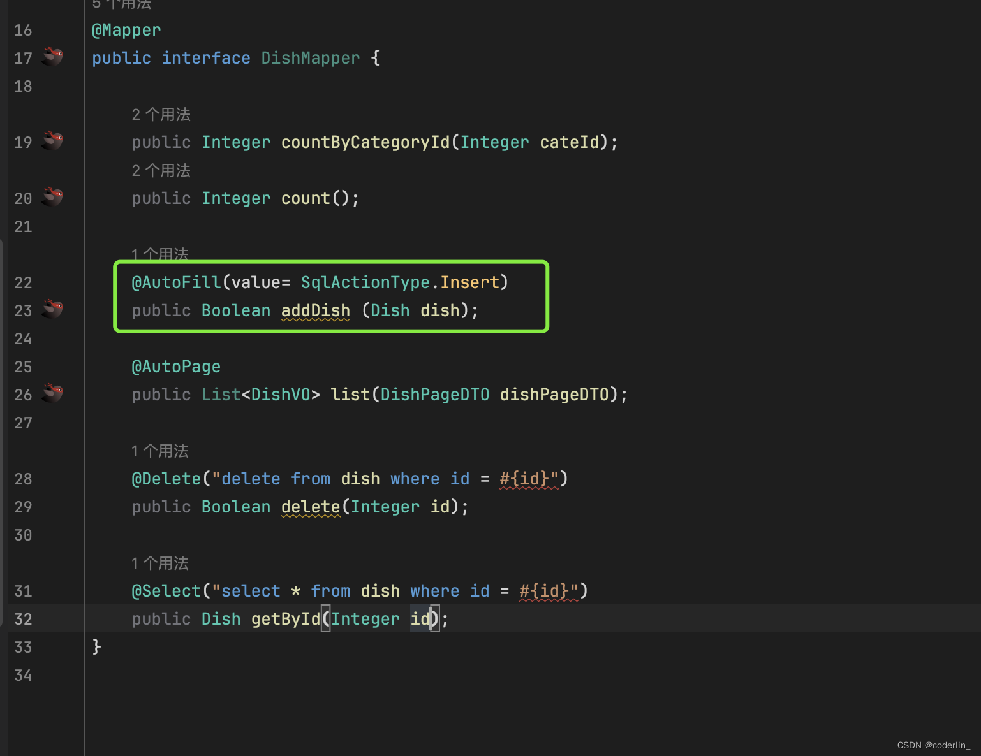
Task: Click the DishPageDTO parameter type
Action: 435,395
